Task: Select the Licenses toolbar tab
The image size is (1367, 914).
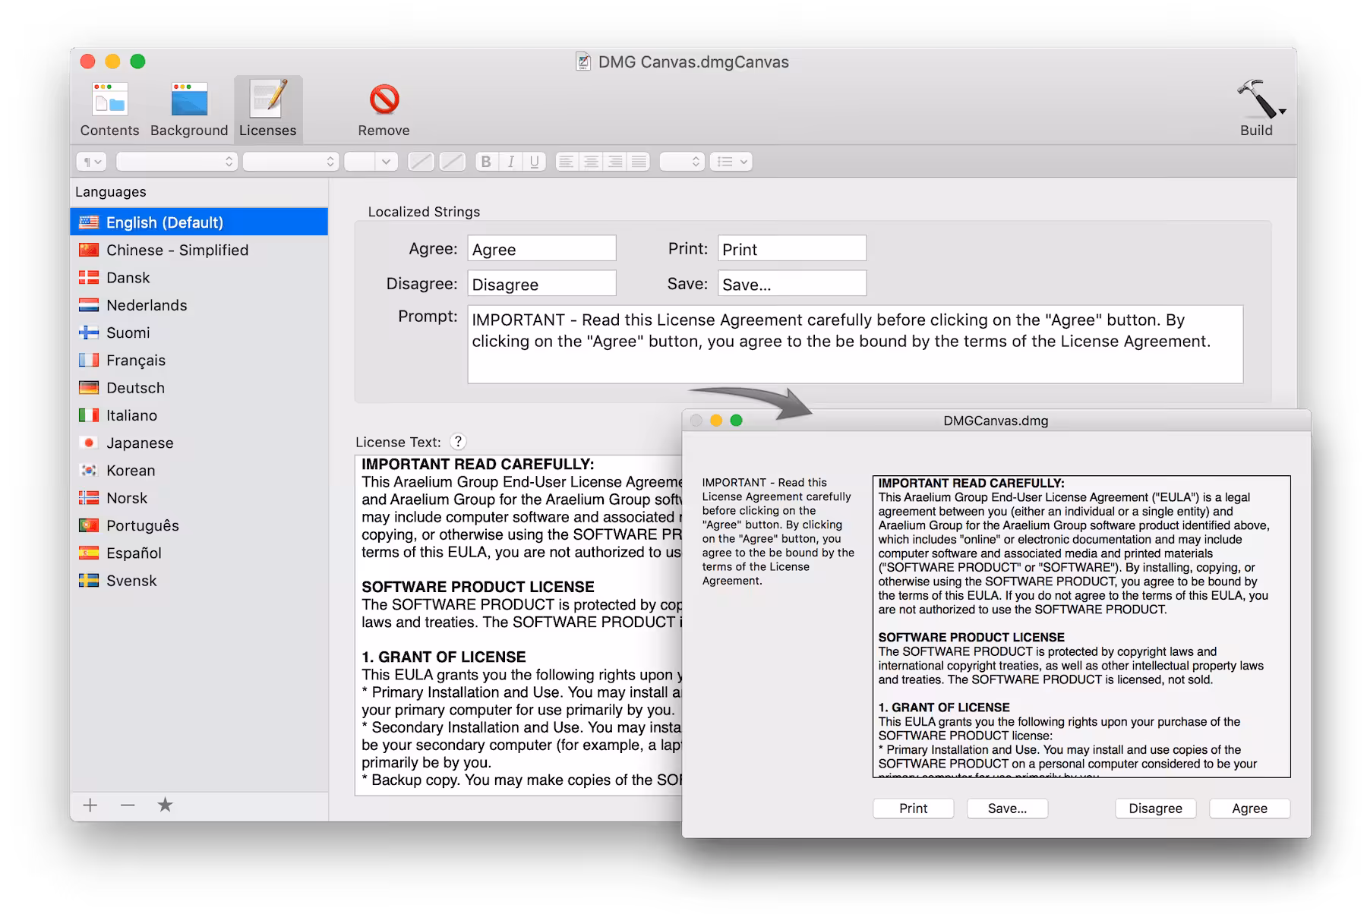Action: click(268, 110)
